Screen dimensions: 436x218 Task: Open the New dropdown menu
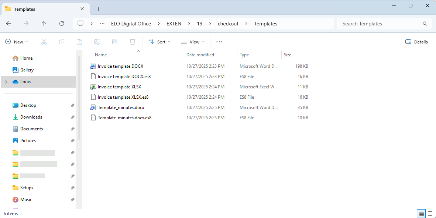tap(16, 42)
